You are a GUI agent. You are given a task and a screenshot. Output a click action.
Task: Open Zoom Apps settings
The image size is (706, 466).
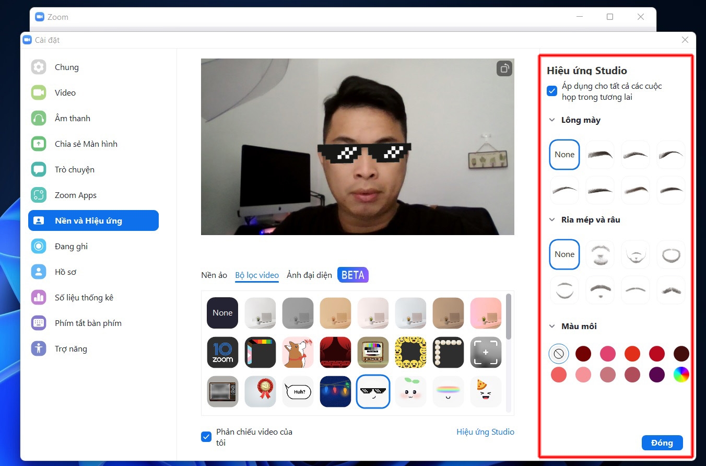tap(75, 195)
